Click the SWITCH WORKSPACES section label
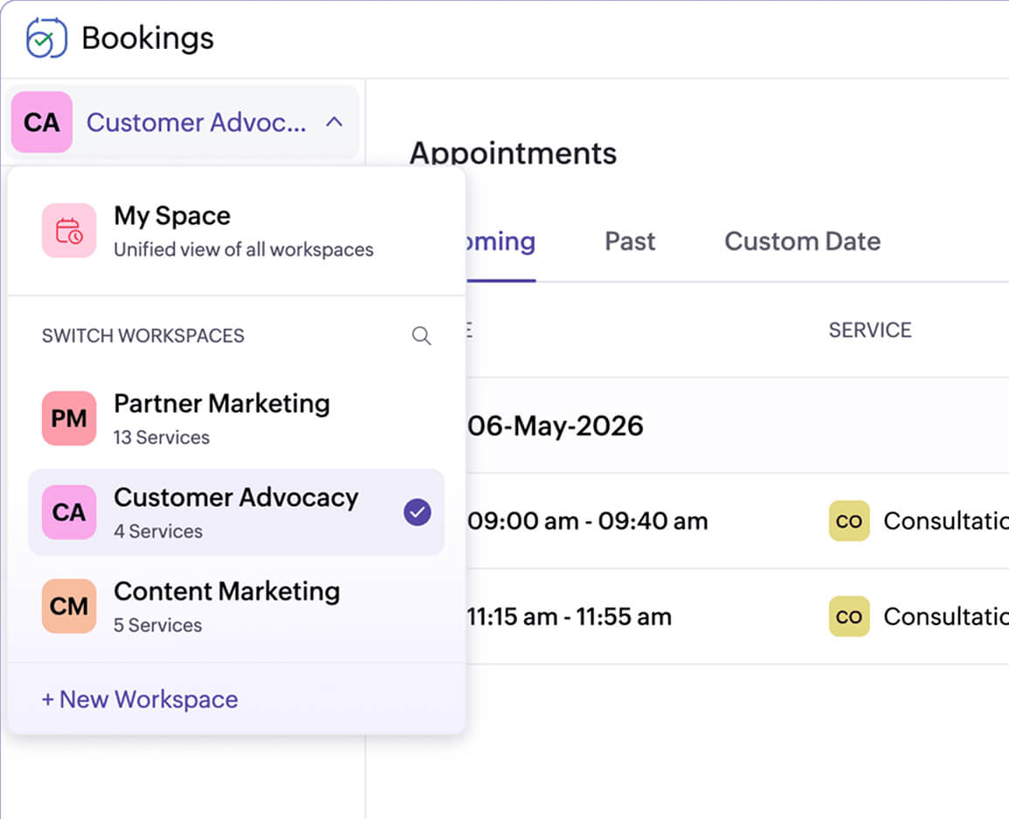Viewport: 1009px width, 819px height. point(143,336)
